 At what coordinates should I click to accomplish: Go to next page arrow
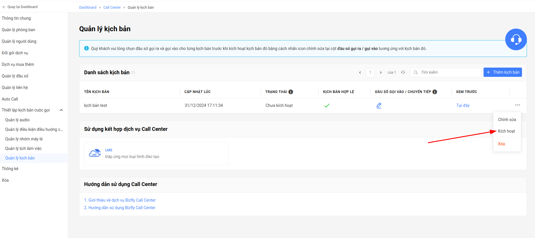coord(381,72)
